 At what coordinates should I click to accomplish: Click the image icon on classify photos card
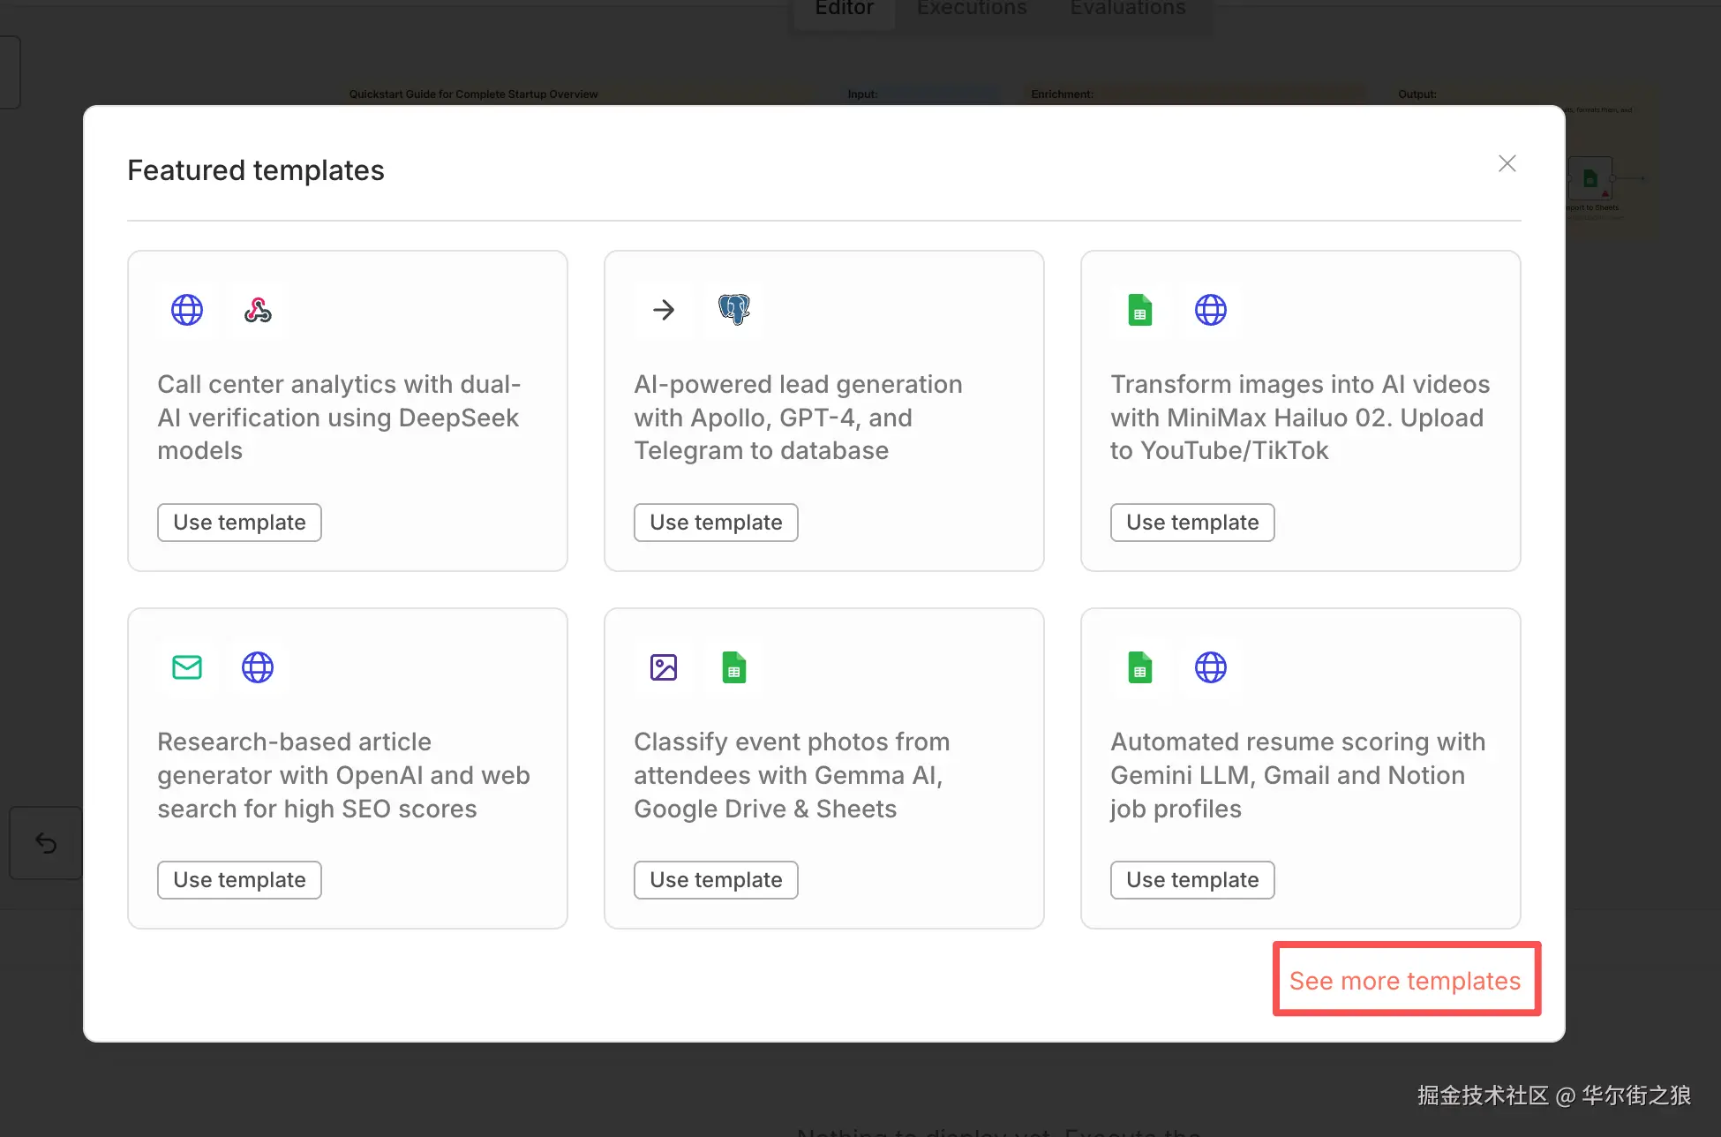click(x=664, y=667)
